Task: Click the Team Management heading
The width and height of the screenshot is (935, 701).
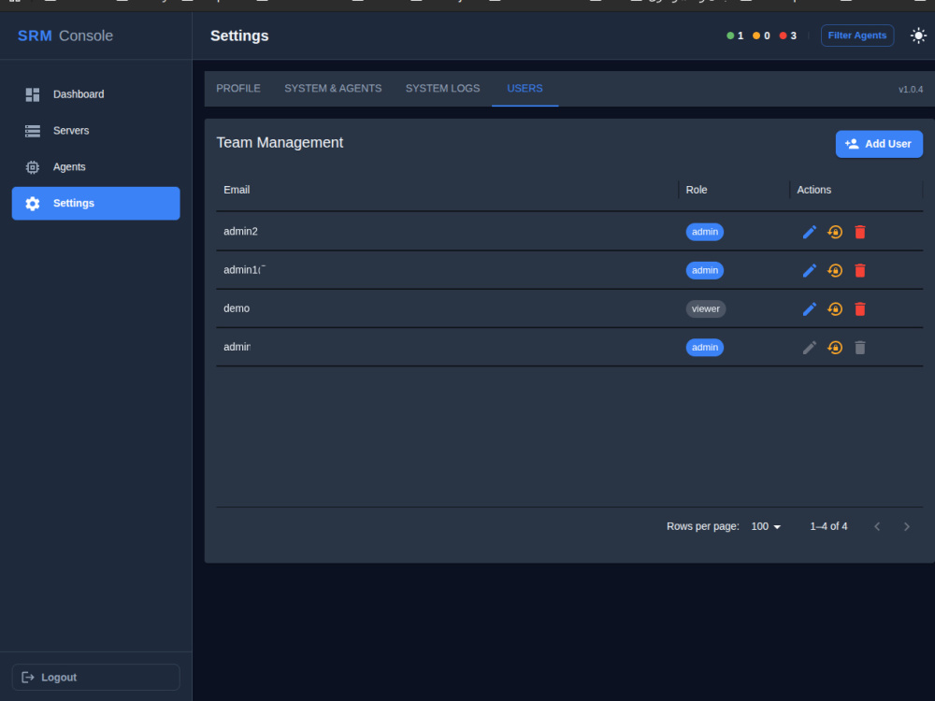Action: point(279,142)
